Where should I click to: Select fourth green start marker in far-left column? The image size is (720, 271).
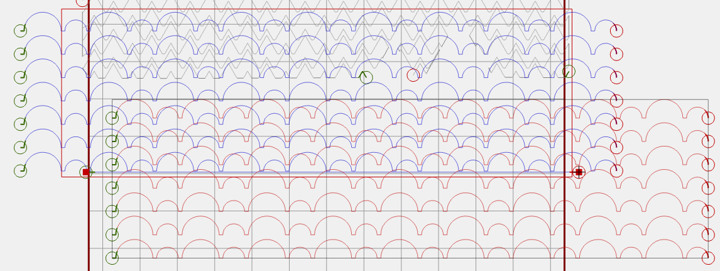point(21,100)
